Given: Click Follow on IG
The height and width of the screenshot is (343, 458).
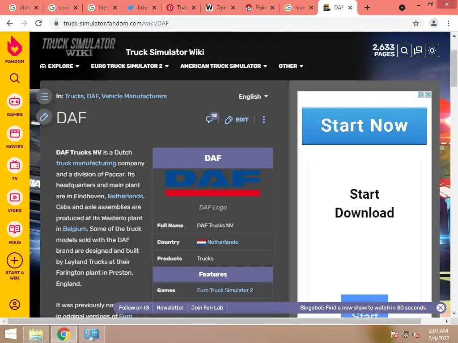Looking at the screenshot, I should [x=134, y=308].
